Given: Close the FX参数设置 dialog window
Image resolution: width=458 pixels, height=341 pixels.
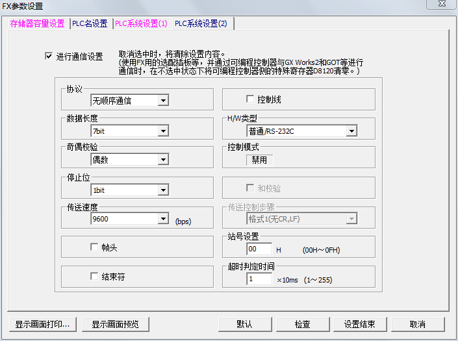Looking at the screenshot, I should (x=442, y=5).
